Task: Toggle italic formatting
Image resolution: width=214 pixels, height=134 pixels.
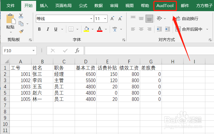Action: click(48, 29)
